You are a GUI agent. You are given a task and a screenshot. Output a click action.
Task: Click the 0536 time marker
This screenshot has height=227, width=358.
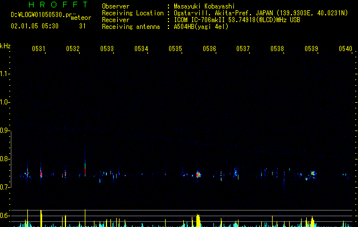point(209,48)
